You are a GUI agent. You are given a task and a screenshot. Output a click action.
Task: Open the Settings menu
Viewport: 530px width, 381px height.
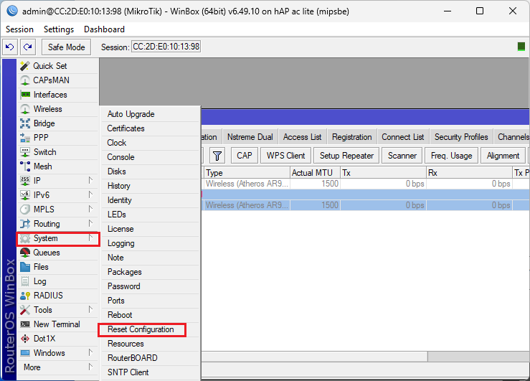(59, 29)
